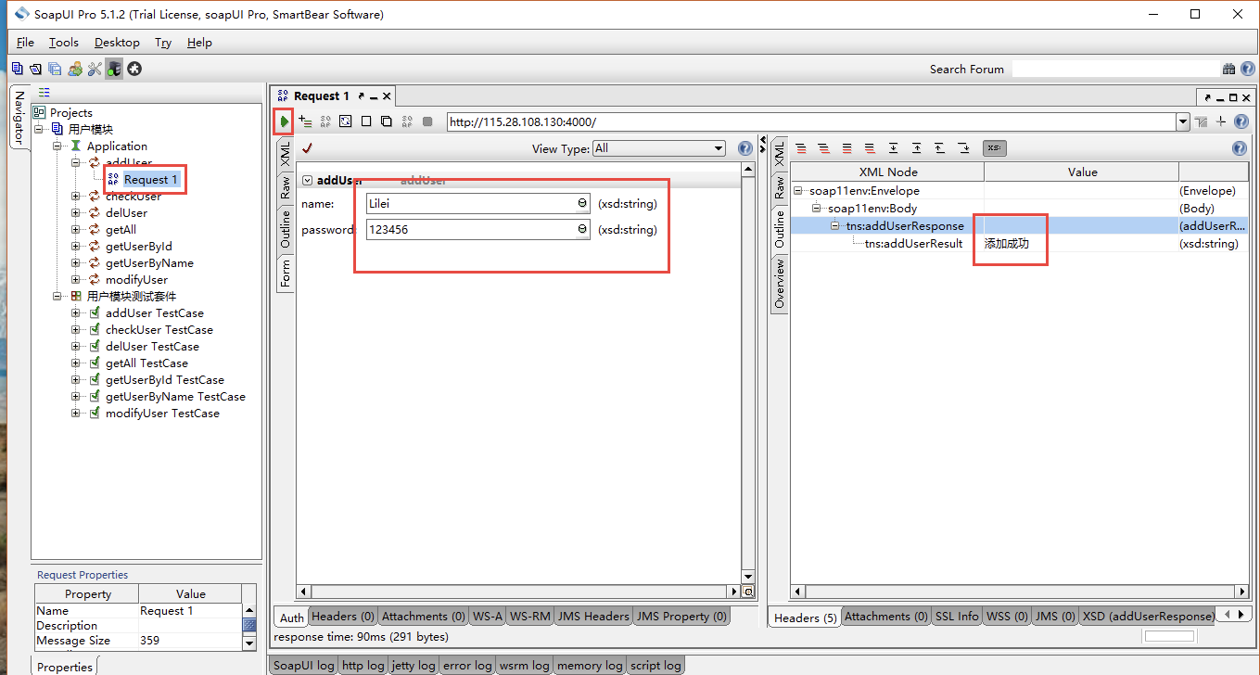Image resolution: width=1260 pixels, height=675 pixels.
Task: Click the name input field containing Lilei
Action: click(478, 203)
